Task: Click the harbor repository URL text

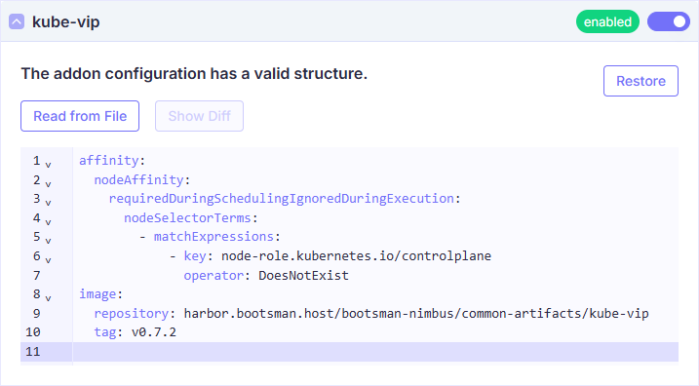Action: click(416, 313)
